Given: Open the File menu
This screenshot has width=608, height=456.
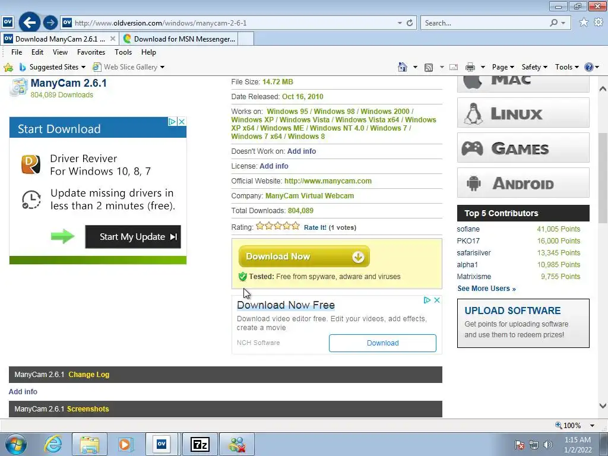Looking at the screenshot, I should [17, 52].
